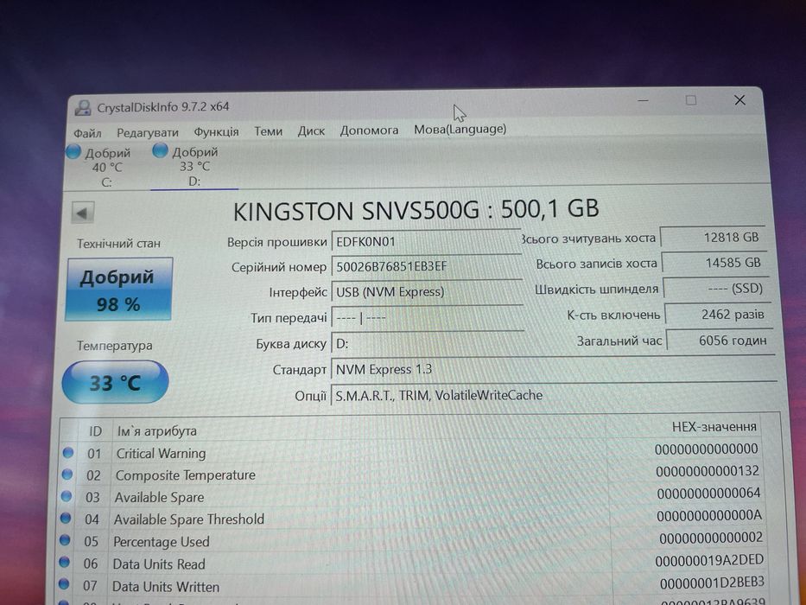The image size is (806, 605).
Task: Click the HEX-значення column header
Action: coord(714,427)
